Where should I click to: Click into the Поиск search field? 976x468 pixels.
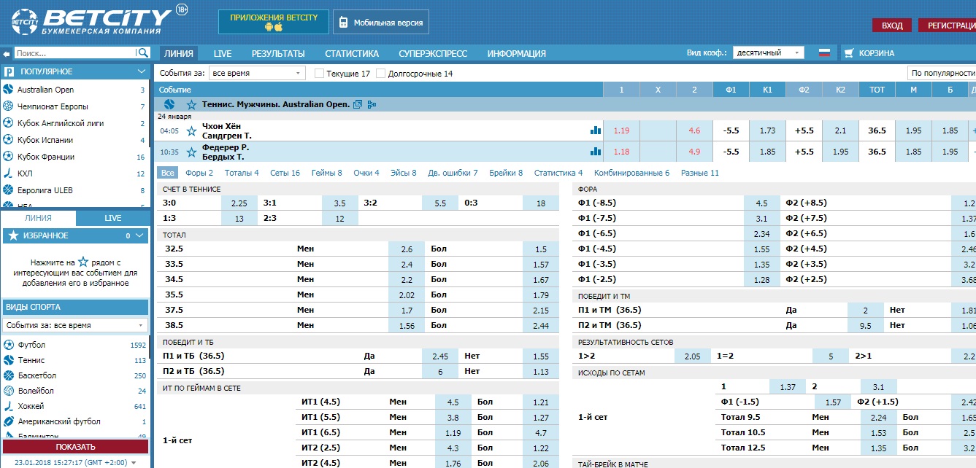tap(74, 53)
